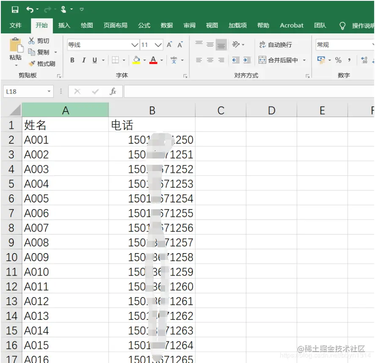Expand the fill color picker arrow
The width and height of the screenshot is (375, 363).
(144, 60)
